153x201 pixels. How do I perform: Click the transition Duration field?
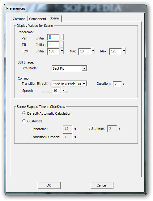117,84
